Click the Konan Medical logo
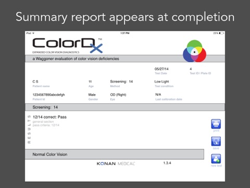Viewport: 250px width, 188px height. pyautogui.click(x=116, y=163)
